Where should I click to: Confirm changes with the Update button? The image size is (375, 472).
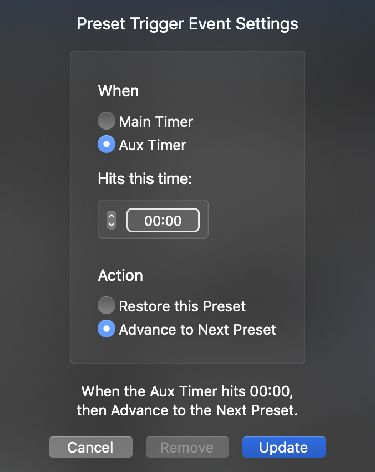pyautogui.click(x=283, y=448)
